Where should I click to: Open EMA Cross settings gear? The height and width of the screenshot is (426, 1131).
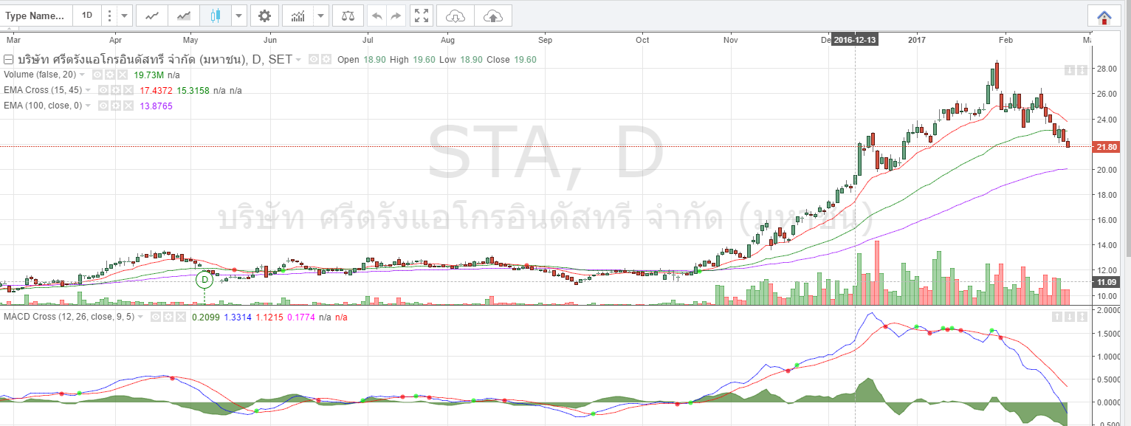(116, 90)
